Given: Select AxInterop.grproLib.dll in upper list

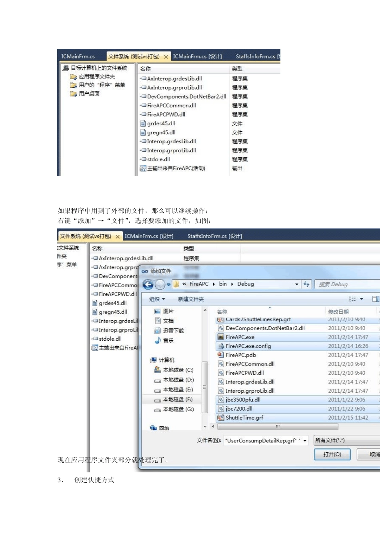Looking at the screenshot, I should click(171, 87).
